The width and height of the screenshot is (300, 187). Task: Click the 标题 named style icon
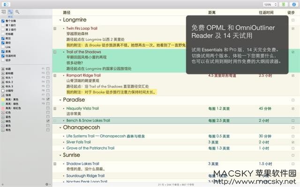(3, 69)
